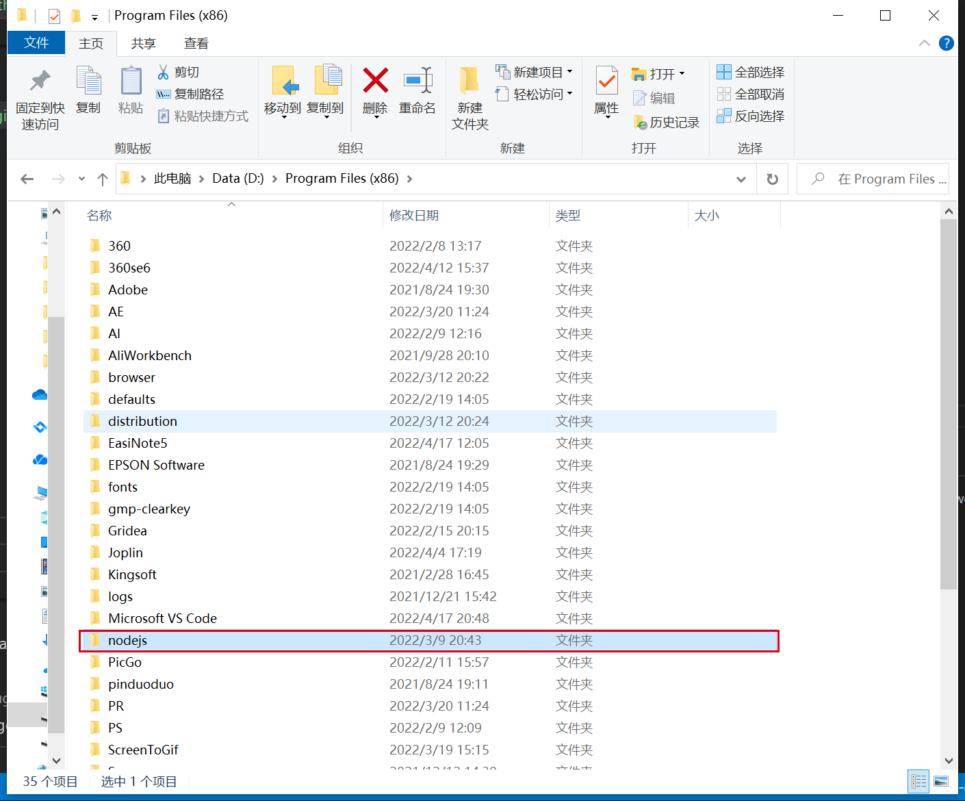Expand chevron after Program Files (x86) in path

coord(409,179)
